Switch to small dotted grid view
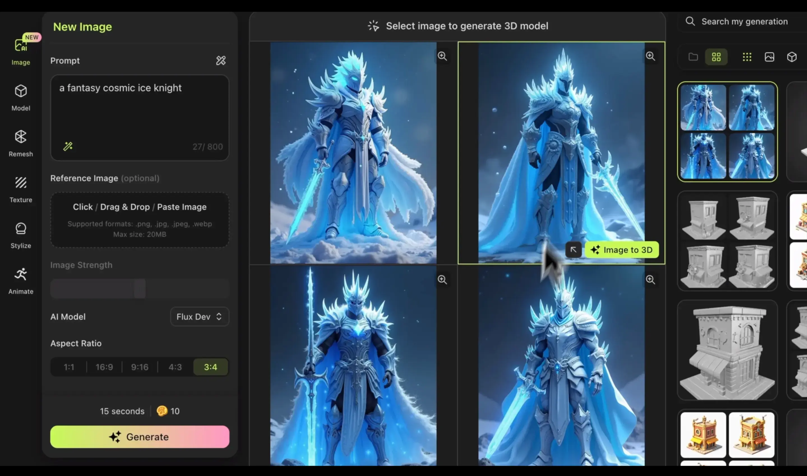Screen dimensions: 807x476 [x=747, y=57]
